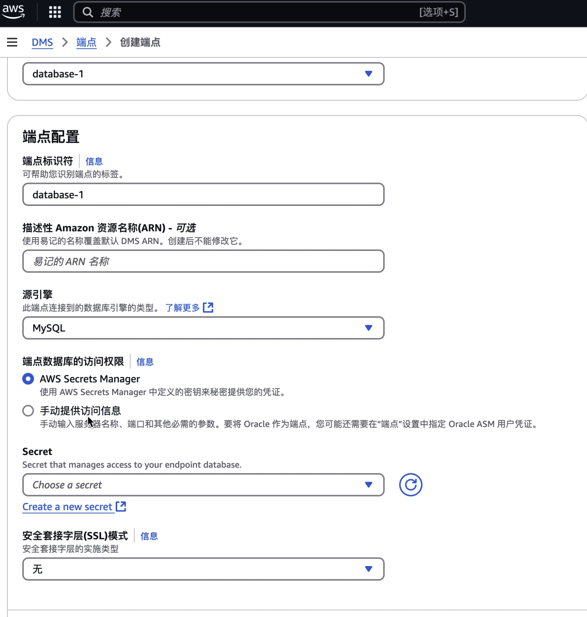Viewport: 587px width, 617px height.
Task: Click external link icon after Create a new secret
Action: coord(121,506)
